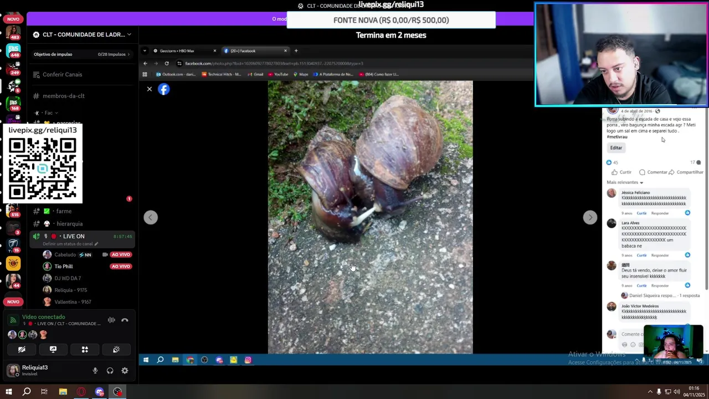
Task: Click Responder on Jéssica Feliciano's comment
Action: tap(660, 213)
